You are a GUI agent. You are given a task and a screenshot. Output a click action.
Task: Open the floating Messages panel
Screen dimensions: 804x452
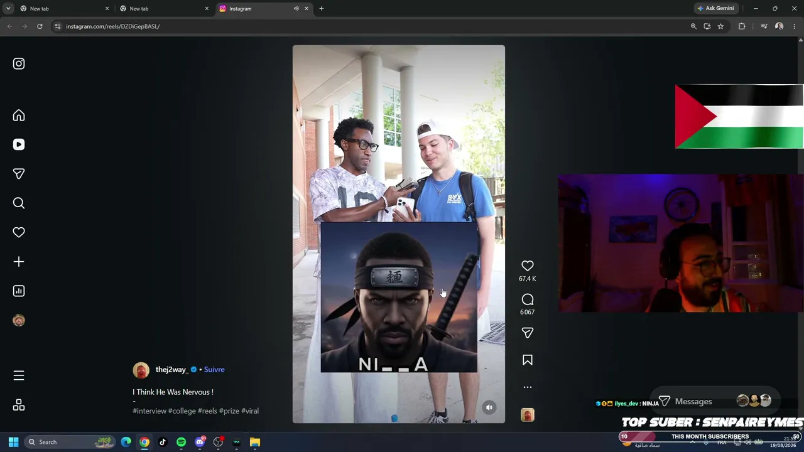point(715,401)
